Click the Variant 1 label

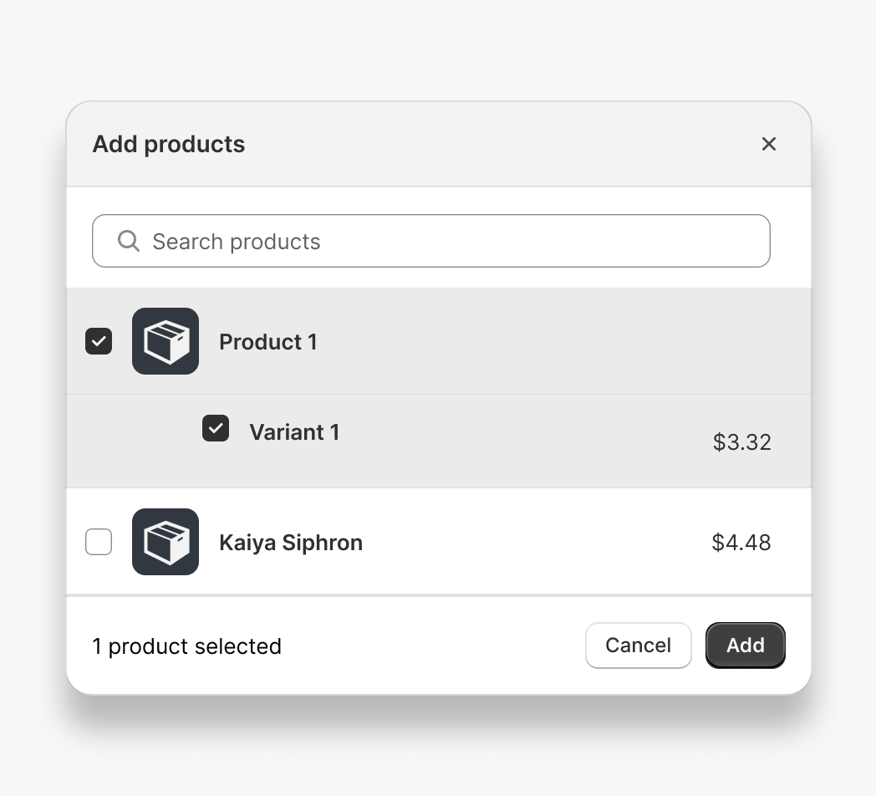[294, 431]
